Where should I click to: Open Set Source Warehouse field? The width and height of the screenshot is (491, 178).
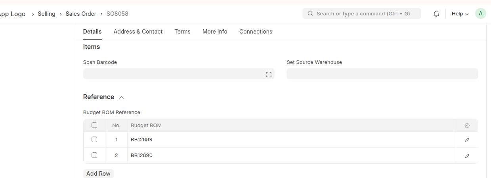tap(382, 74)
